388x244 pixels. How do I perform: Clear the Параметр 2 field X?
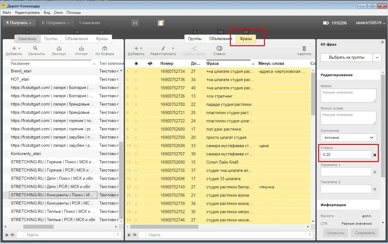pyautogui.click(x=375, y=189)
